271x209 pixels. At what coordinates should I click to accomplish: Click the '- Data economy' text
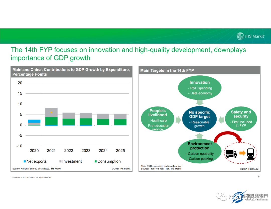point(200,93)
